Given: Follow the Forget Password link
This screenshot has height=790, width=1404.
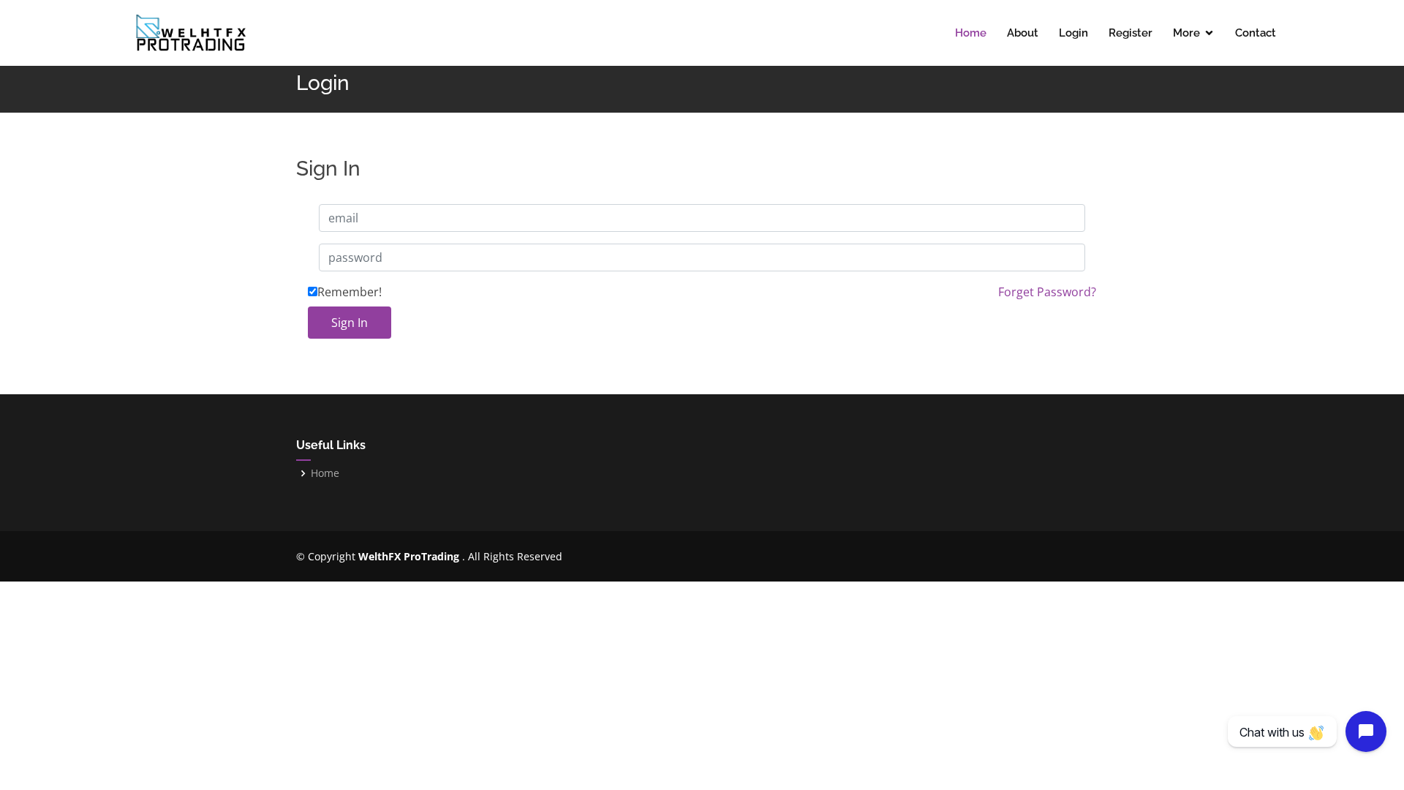Looking at the screenshot, I should tap(1046, 292).
